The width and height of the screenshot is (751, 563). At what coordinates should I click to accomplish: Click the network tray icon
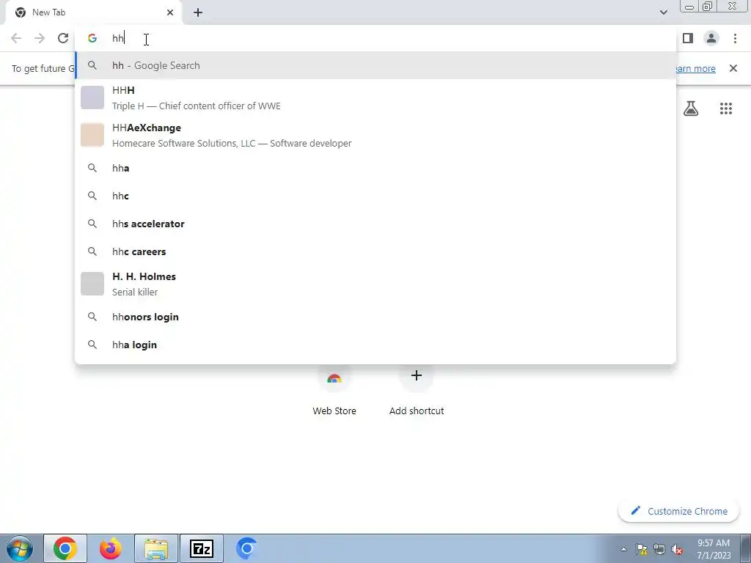(x=659, y=549)
